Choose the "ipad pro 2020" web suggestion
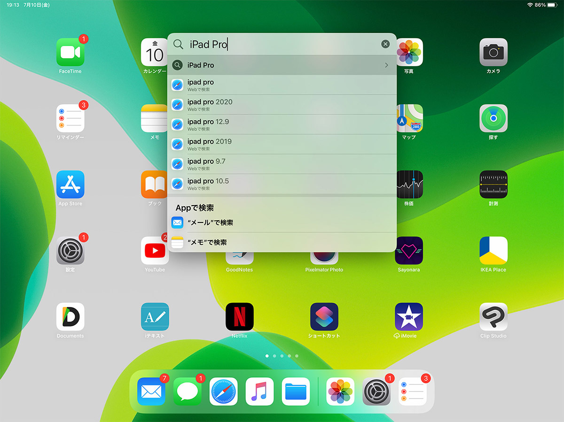 [x=282, y=105]
